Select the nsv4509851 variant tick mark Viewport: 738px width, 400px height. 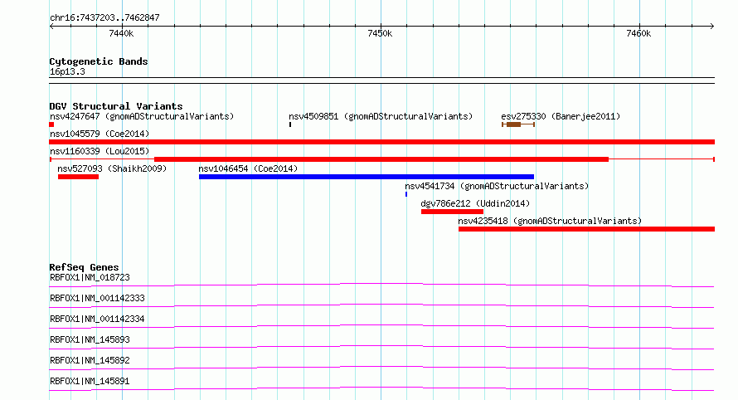(x=290, y=124)
